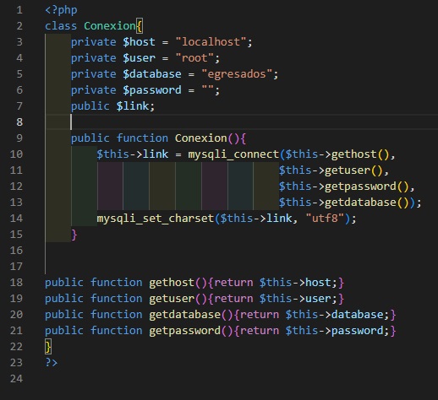Click the "localhost" string value
438x400 pixels.
coord(211,42)
